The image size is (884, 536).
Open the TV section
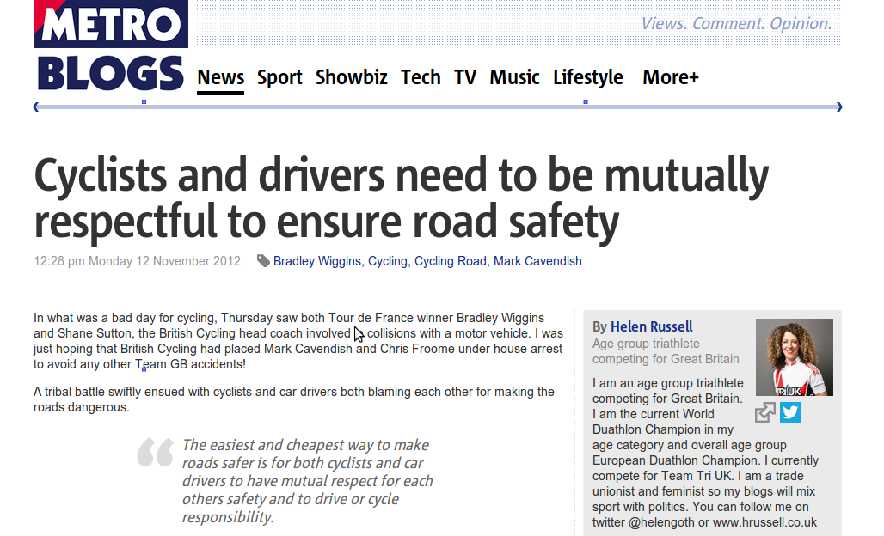pyautogui.click(x=465, y=77)
